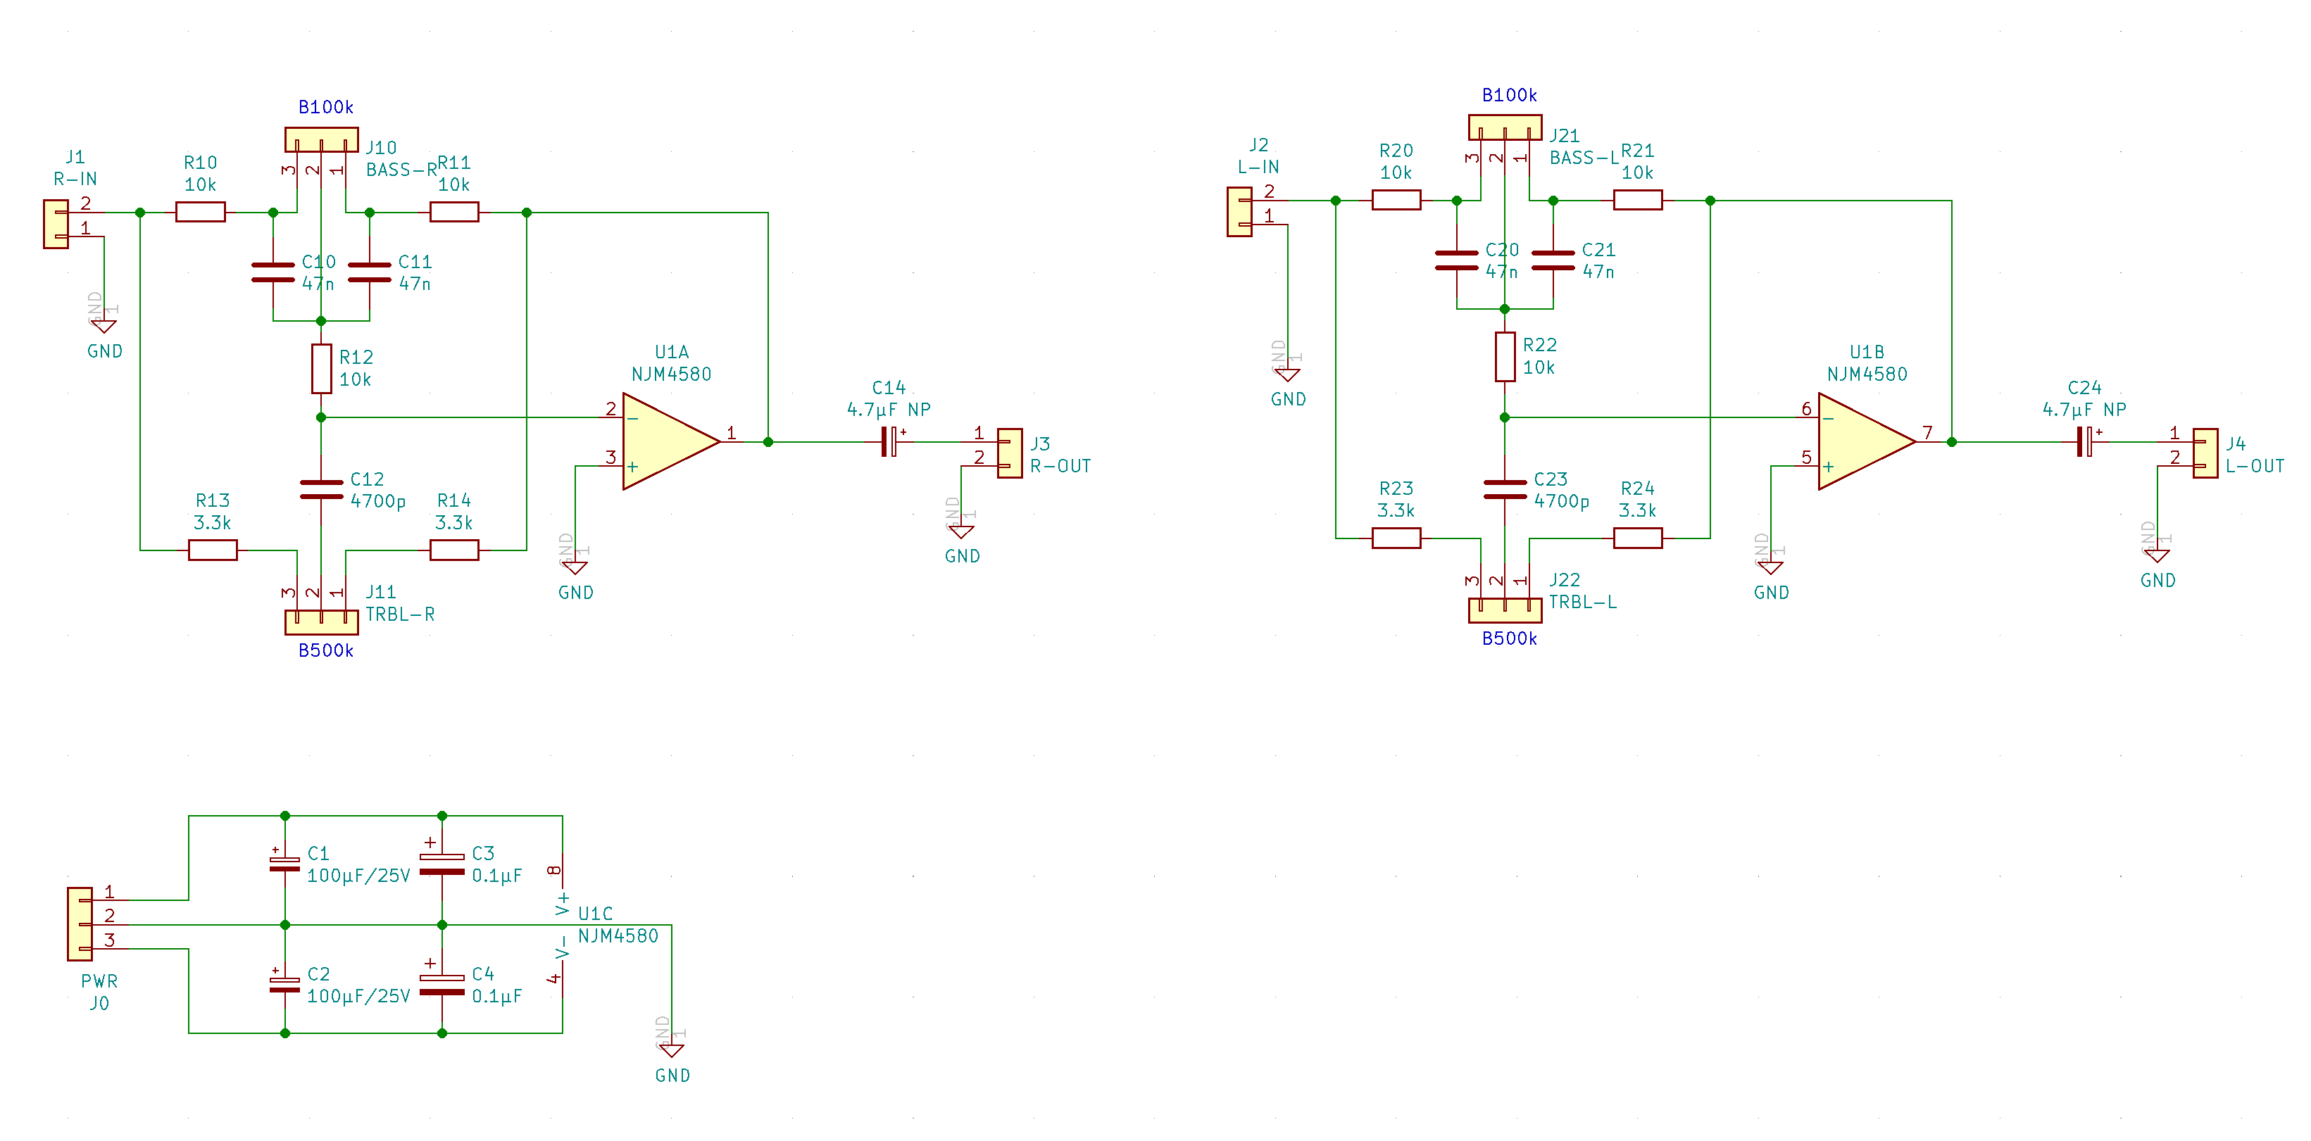Click the J10 BASS-R potentiometer connector
The width and height of the screenshot is (2311, 1141).
(x=321, y=140)
